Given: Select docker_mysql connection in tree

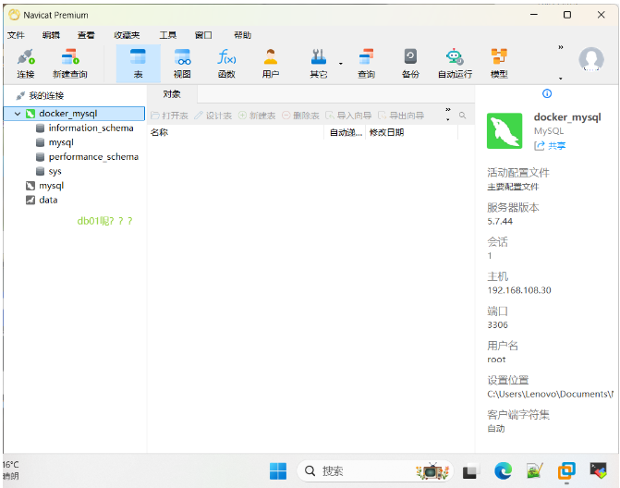Looking at the screenshot, I should [x=74, y=114].
